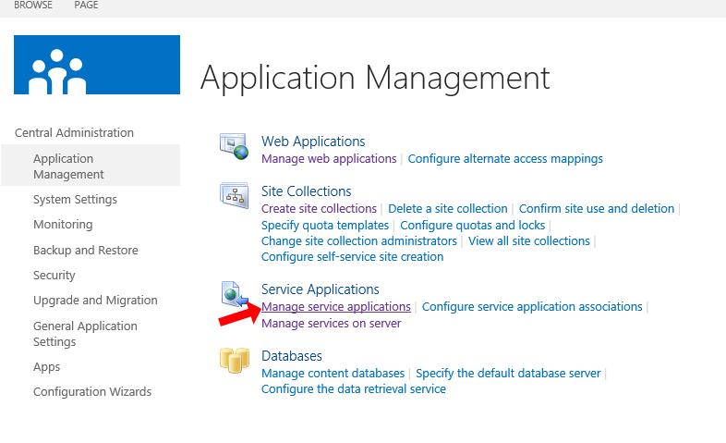726x443 pixels.
Task: Open Delete a site collection
Action: [448, 209]
